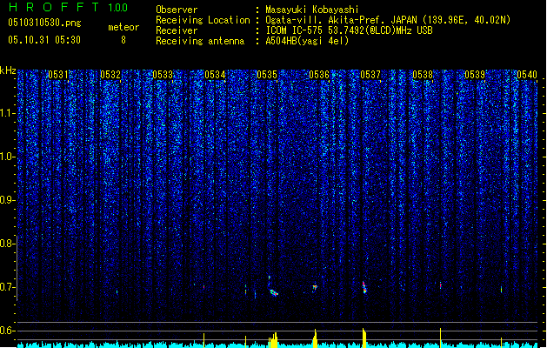The image size is (547, 348).
Task: Click the yellow intensity spike just after 0538
Action: [x=440, y=338]
